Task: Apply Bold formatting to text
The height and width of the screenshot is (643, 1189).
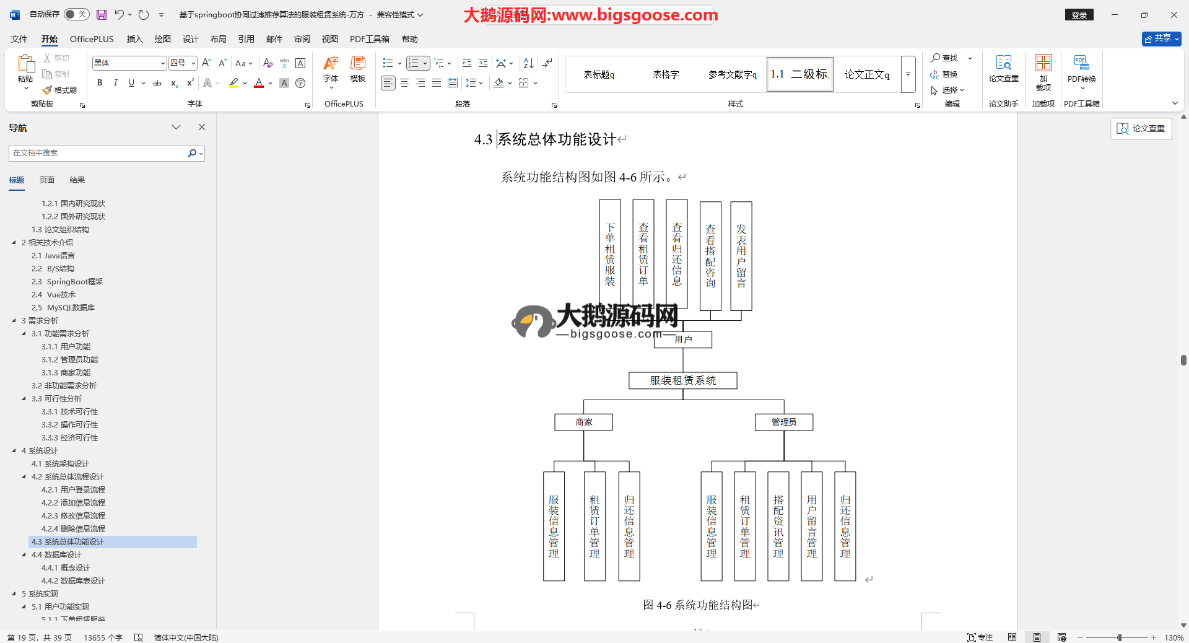Action: click(100, 83)
